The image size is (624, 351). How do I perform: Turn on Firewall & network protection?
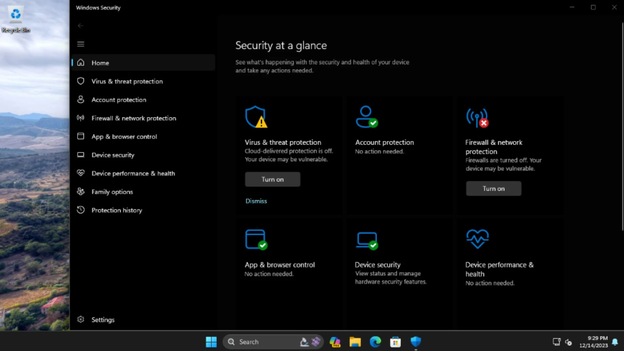493,188
